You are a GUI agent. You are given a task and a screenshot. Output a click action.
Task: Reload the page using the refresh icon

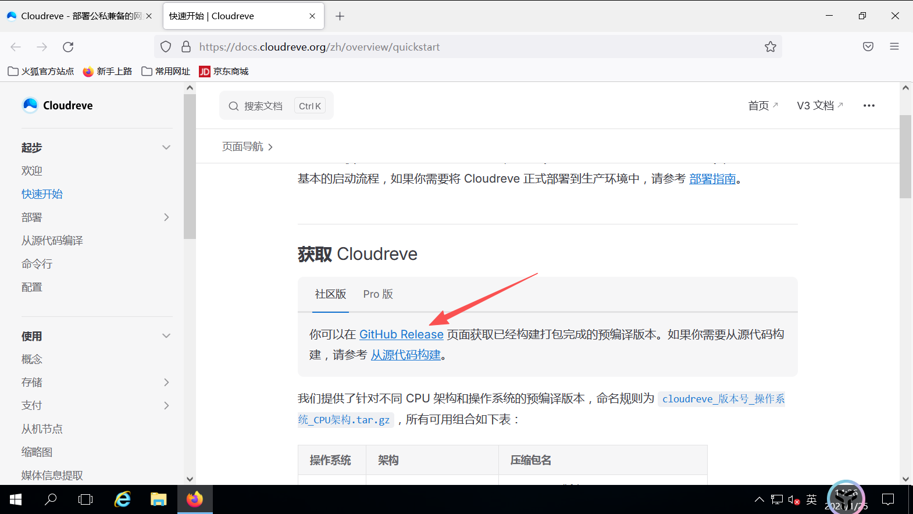pos(68,47)
